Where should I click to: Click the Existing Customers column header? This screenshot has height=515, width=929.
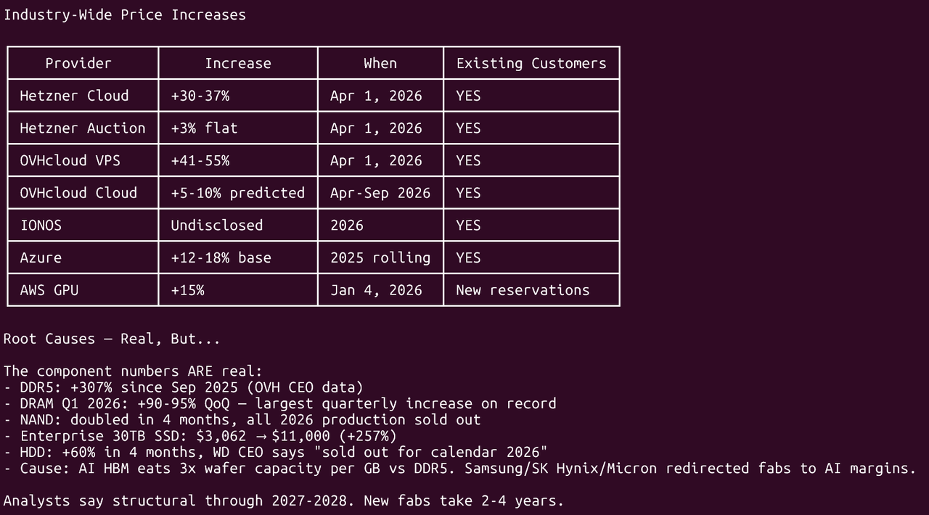point(531,63)
